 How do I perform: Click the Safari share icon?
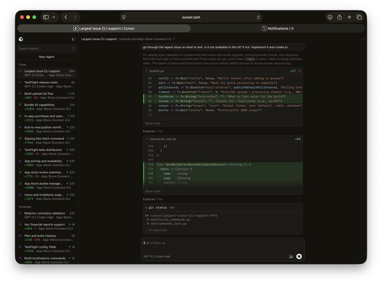(x=339, y=17)
